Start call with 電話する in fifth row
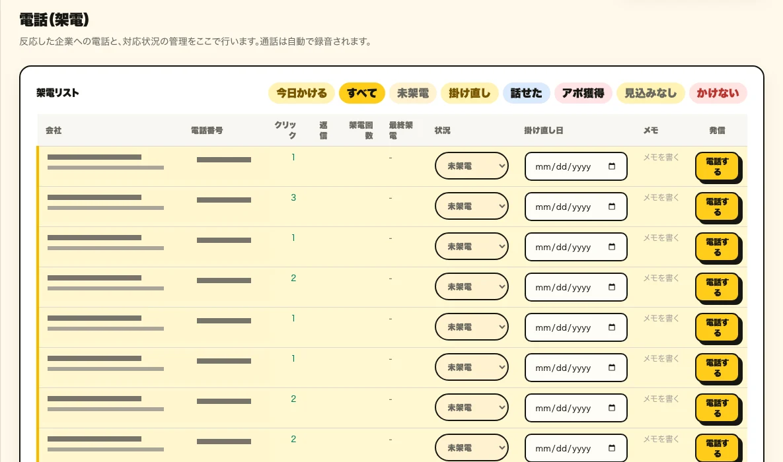 pyautogui.click(x=717, y=327)
